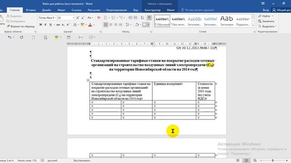The width and height of the screenshot is (291, 163).
Task: Apply yellow text highlight color
Action: (82, 24)
